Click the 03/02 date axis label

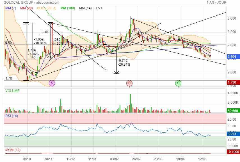click(114, 159)
